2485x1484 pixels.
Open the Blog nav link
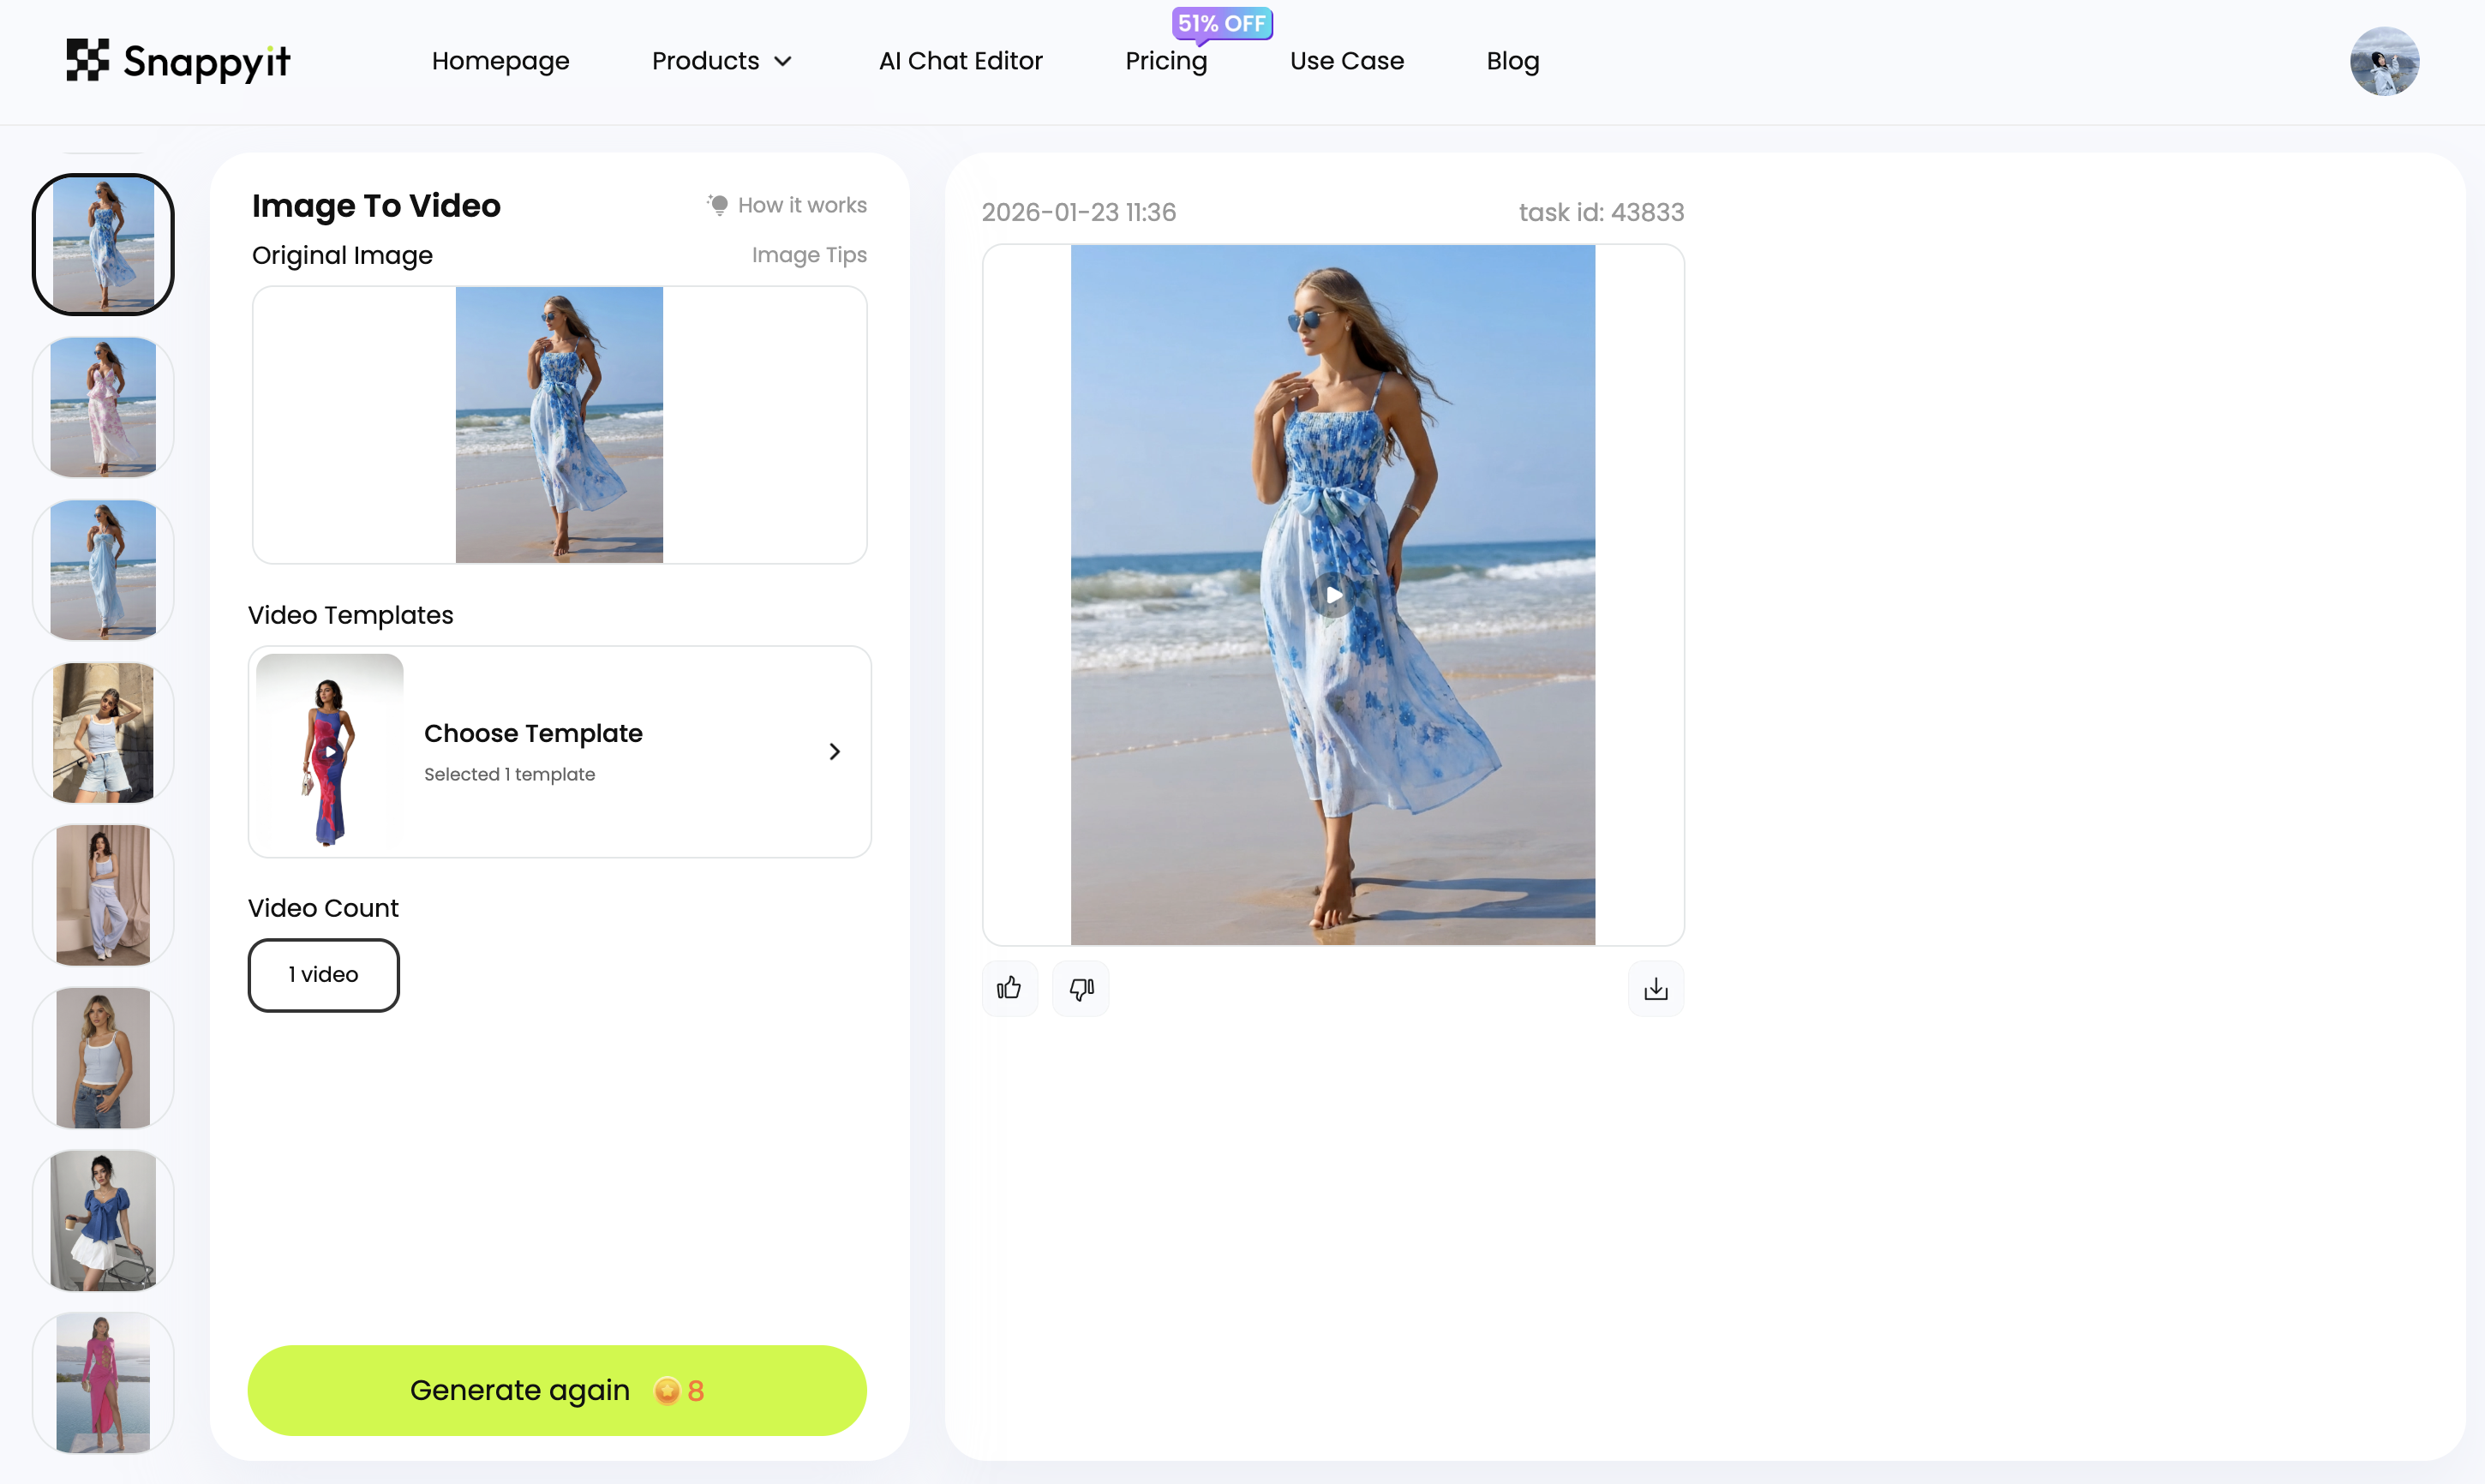coord(1512,61)
